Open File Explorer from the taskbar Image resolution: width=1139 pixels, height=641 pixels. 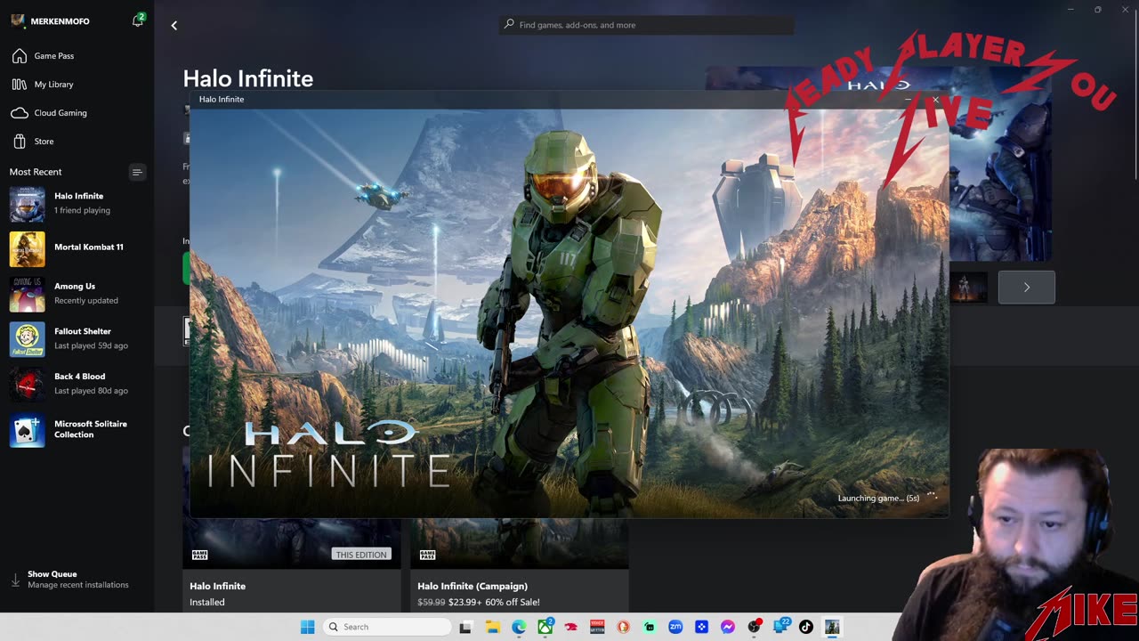(x=492, y=627)
